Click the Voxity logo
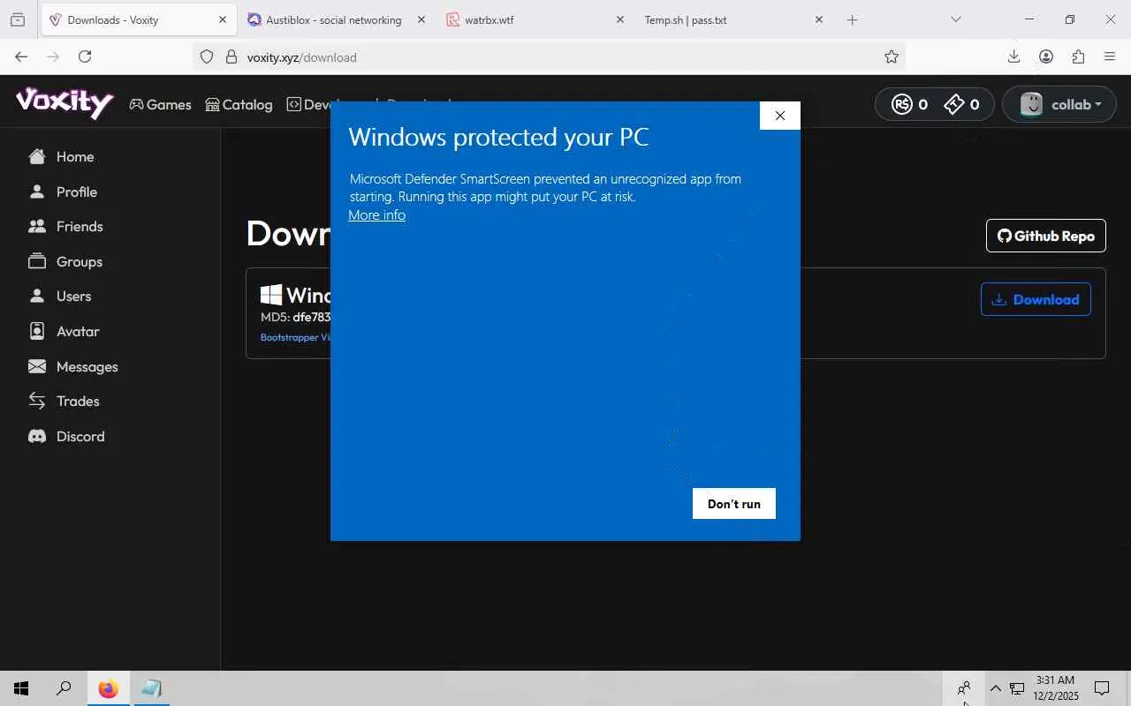The width and height of the screenshot is (1131, 706). [65, 102]
